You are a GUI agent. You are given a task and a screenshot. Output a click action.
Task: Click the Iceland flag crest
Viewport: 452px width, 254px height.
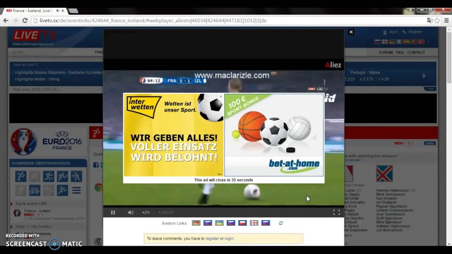tap(384, 173)
